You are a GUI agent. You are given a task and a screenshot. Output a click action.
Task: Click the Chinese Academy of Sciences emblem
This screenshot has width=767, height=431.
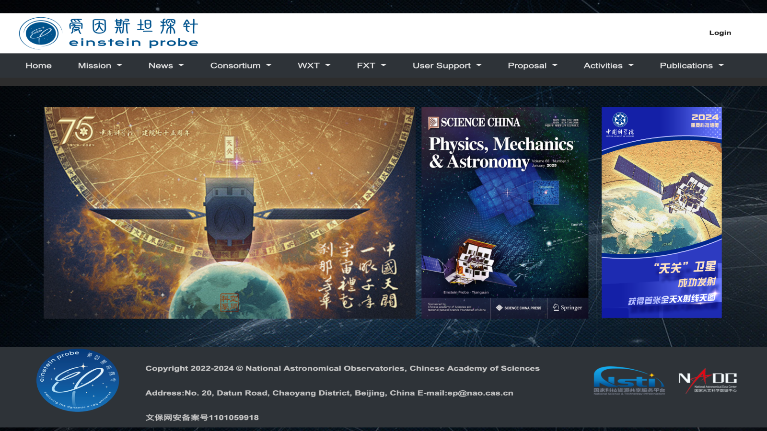coord(620,120)
